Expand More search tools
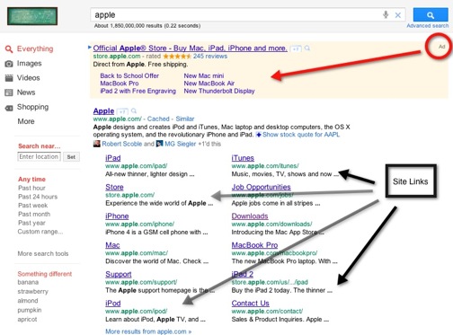 click(43, 253)
